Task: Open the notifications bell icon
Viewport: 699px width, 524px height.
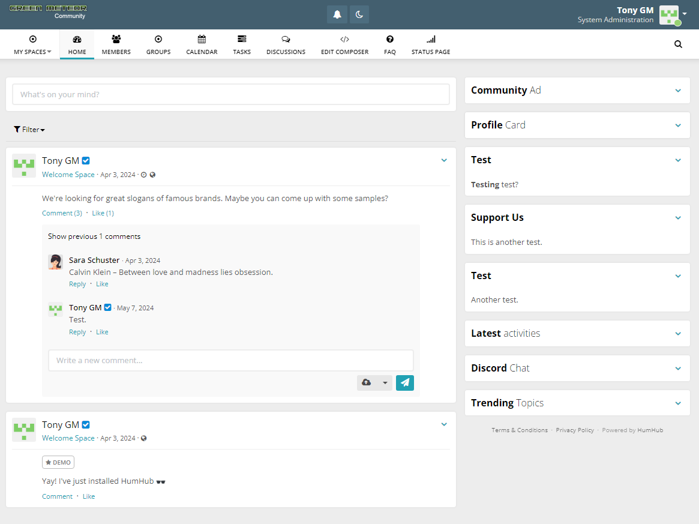Action: (x=337, y=14)
